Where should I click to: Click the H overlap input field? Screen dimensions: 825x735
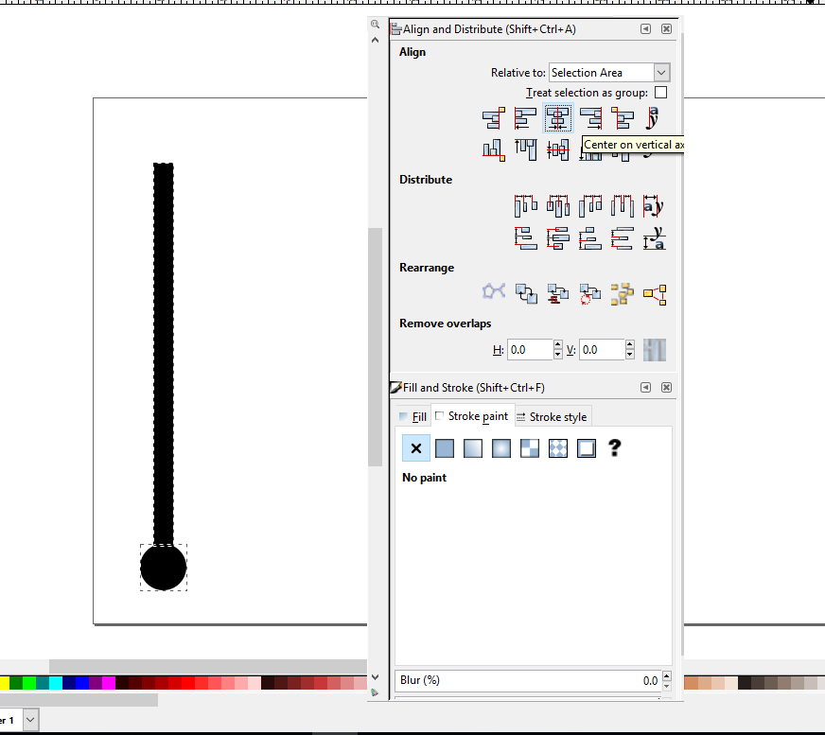pos(530,350)
